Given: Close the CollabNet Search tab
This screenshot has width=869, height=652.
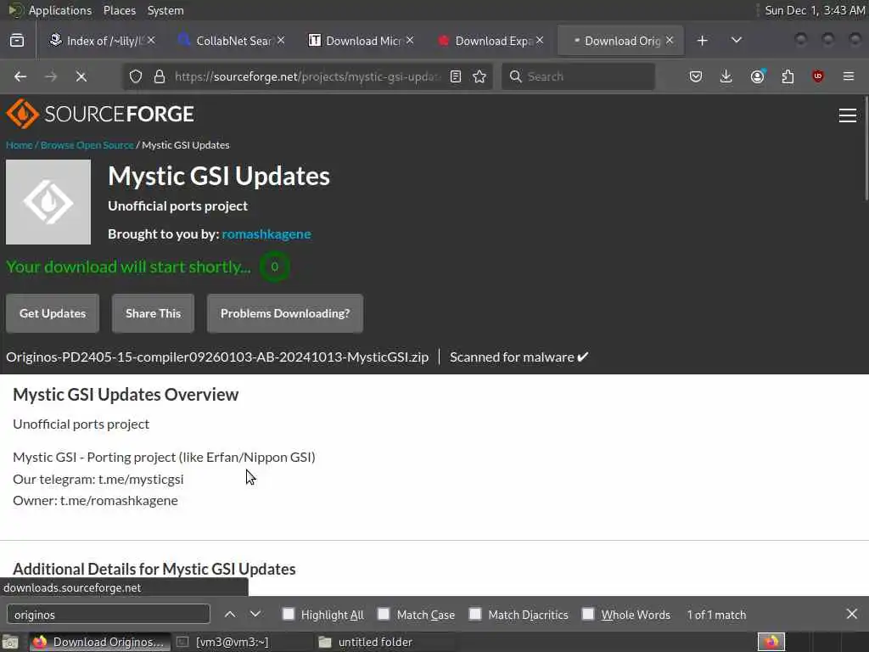Looking at the screenshot, I should click(281, 41).
